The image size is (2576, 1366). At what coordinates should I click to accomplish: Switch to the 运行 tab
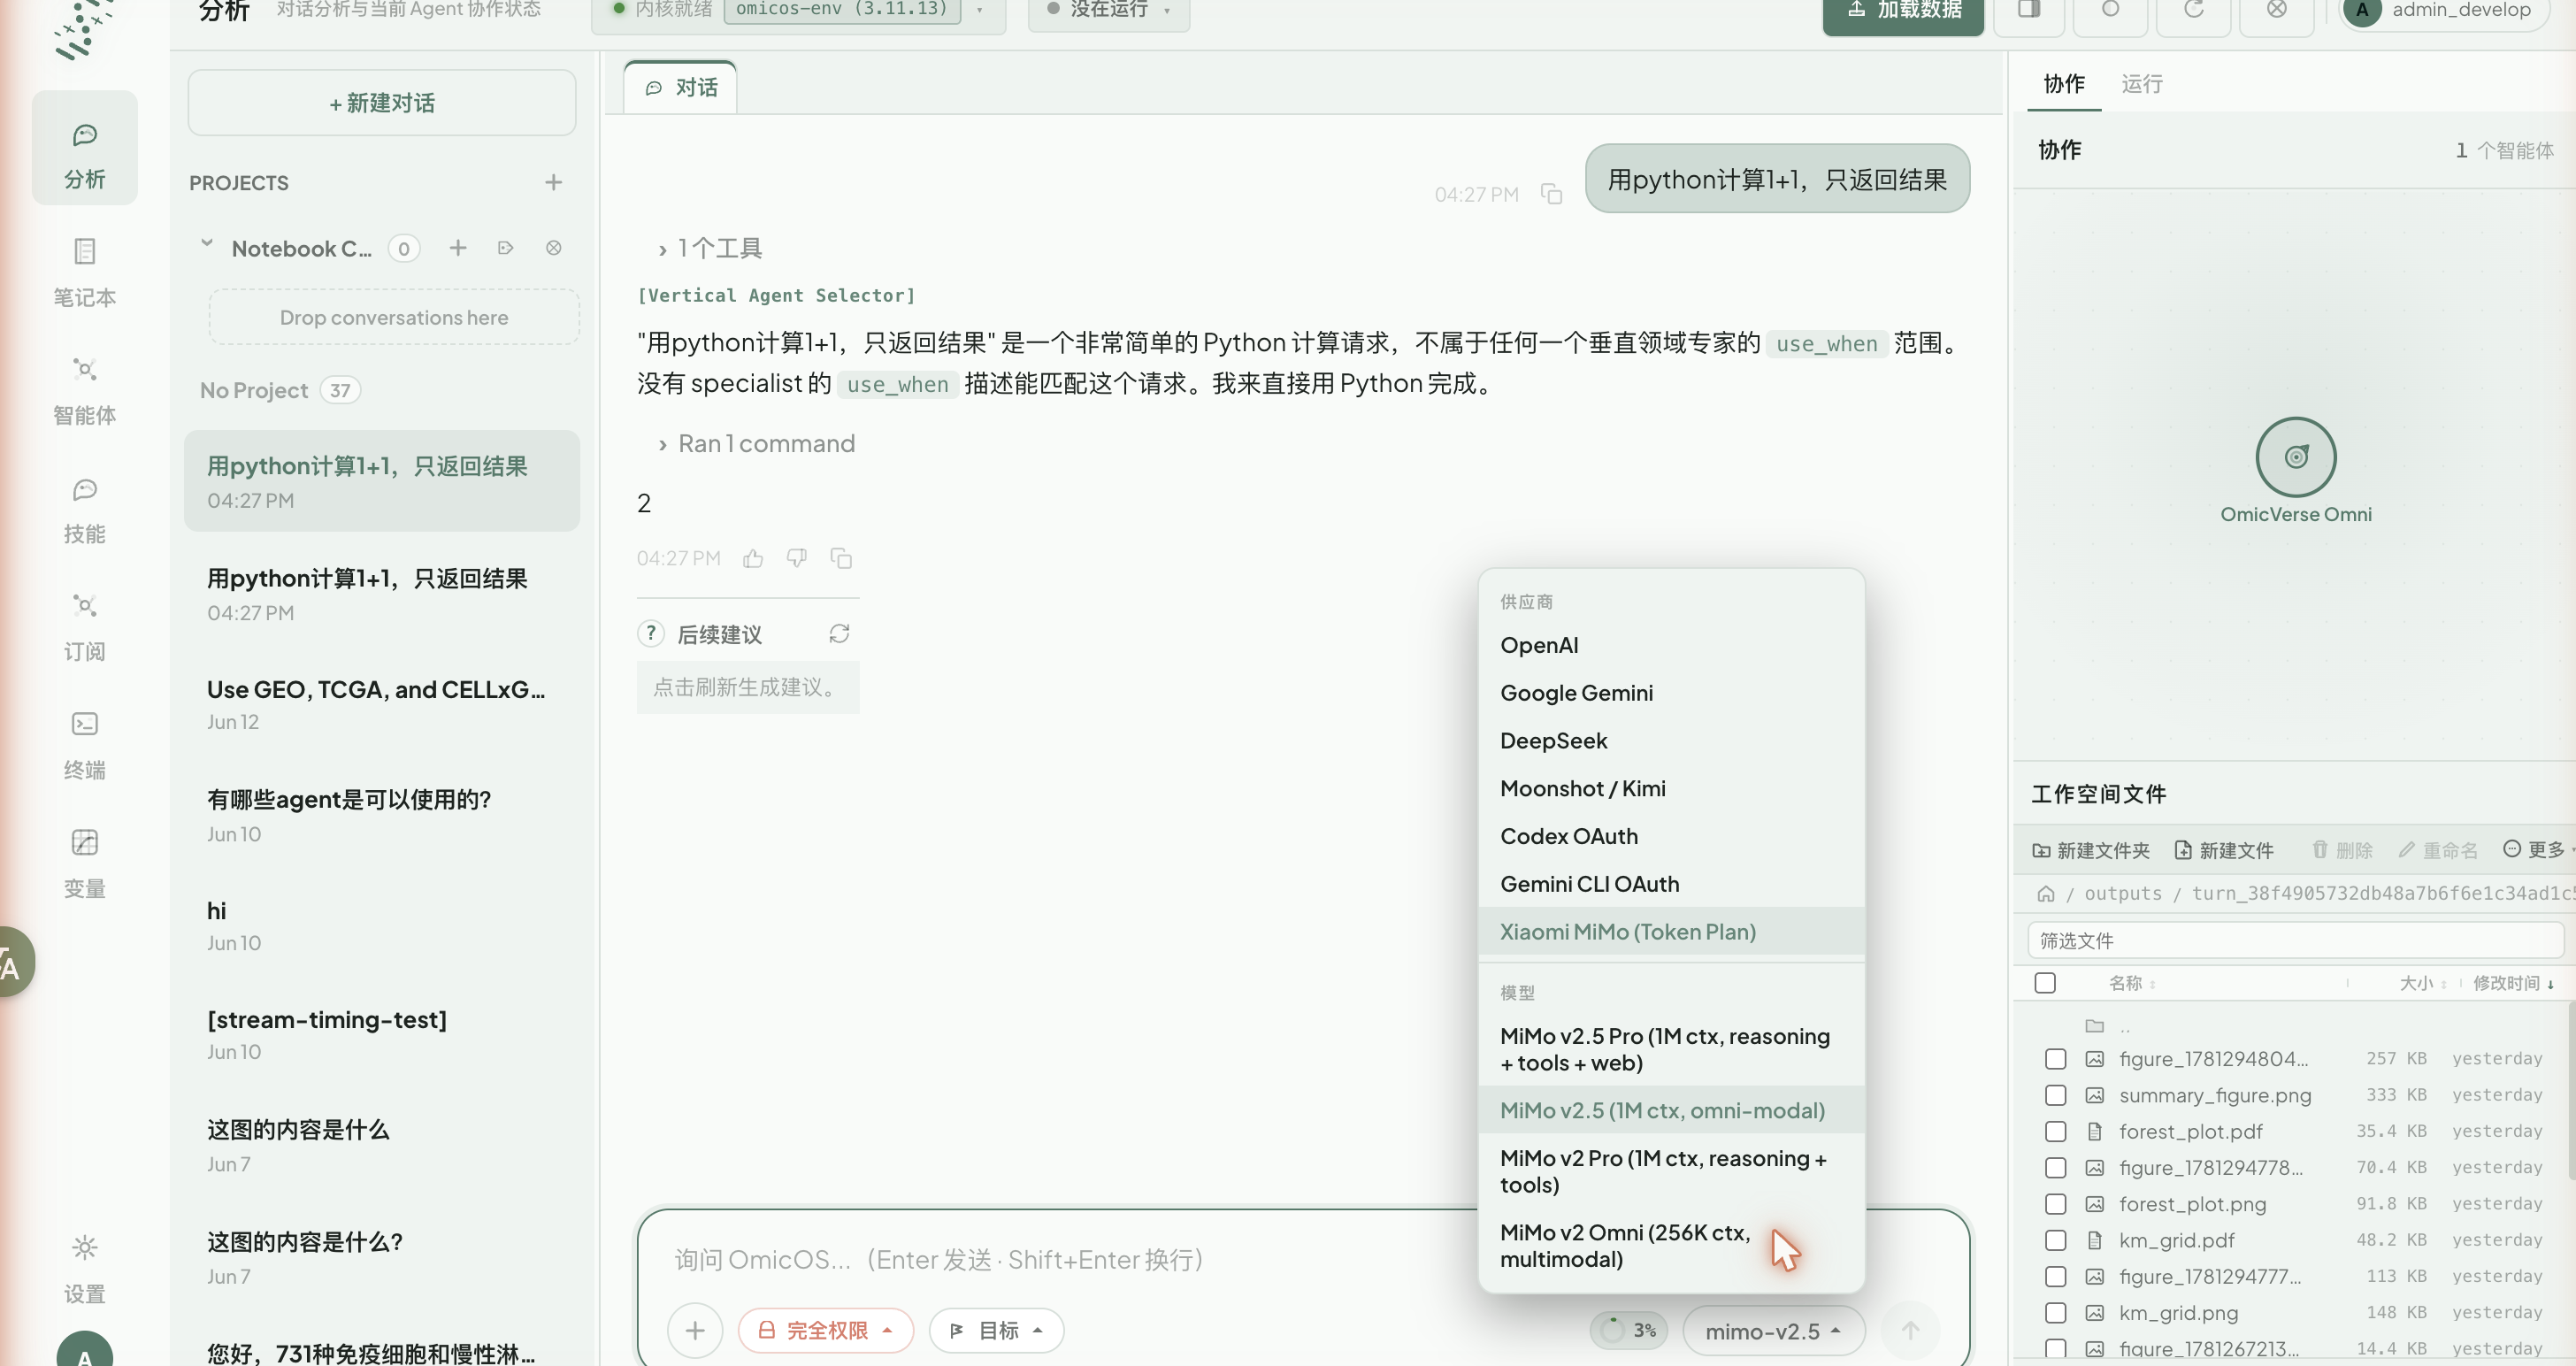2141,84
